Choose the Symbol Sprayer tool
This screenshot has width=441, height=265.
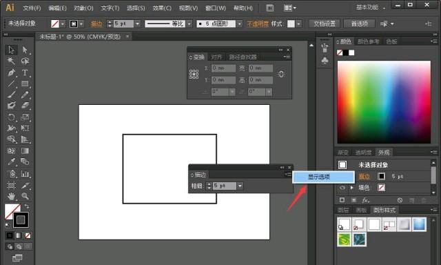click(x=11, y=174)
